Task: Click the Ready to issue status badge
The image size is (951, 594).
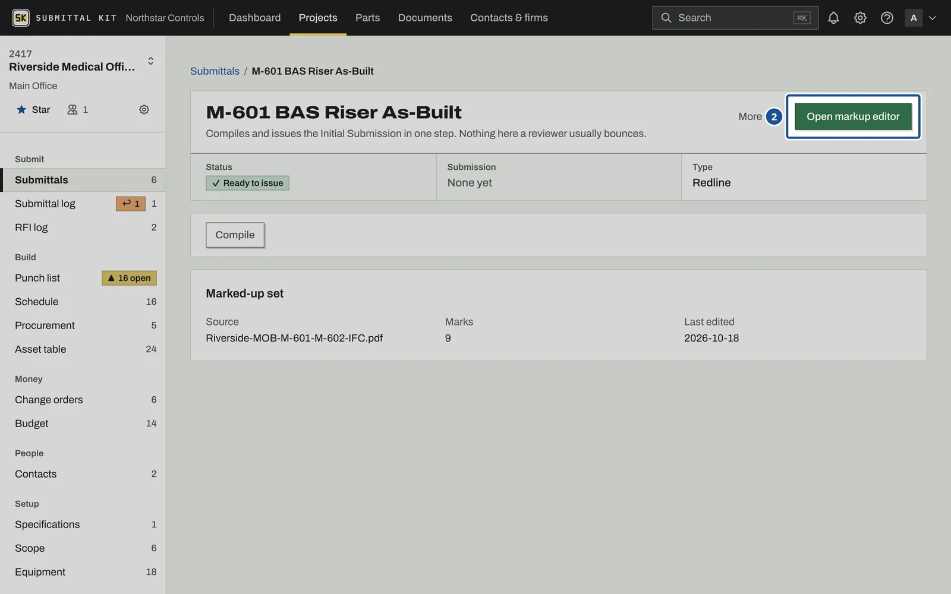Action: (247, 183)
